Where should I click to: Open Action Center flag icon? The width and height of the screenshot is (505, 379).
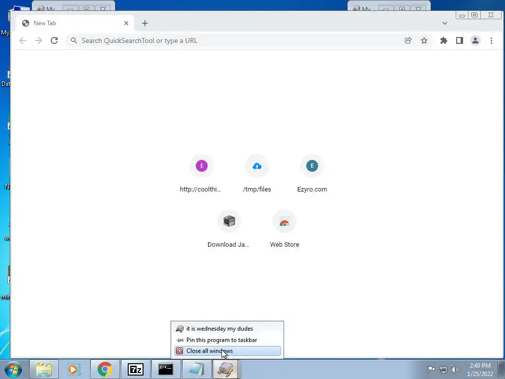pos(431,369)
